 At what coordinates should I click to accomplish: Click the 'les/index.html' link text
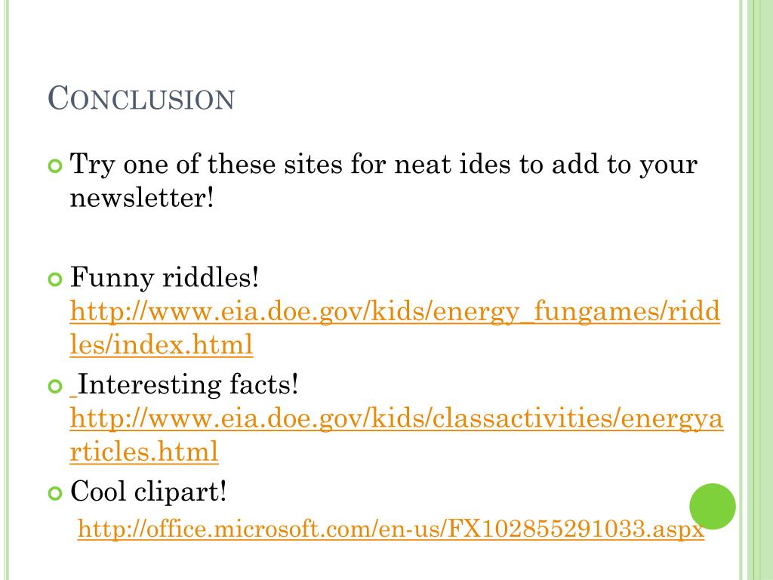click(162, 344)
